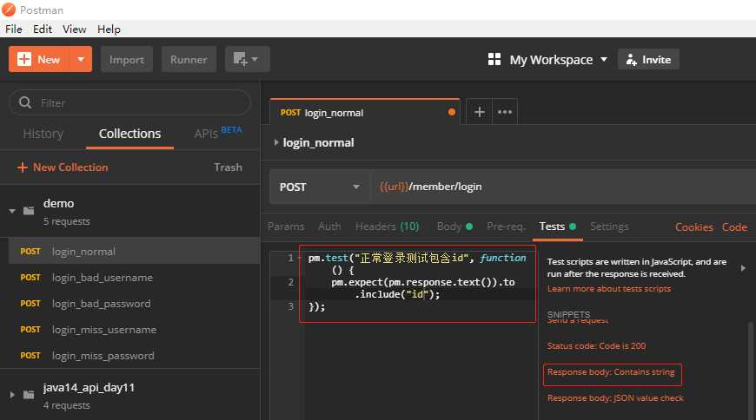The width and height of the screenshot is (756, 420).
Task: Open the View menu
Action: pyautogui.click(x=74, y=30)
